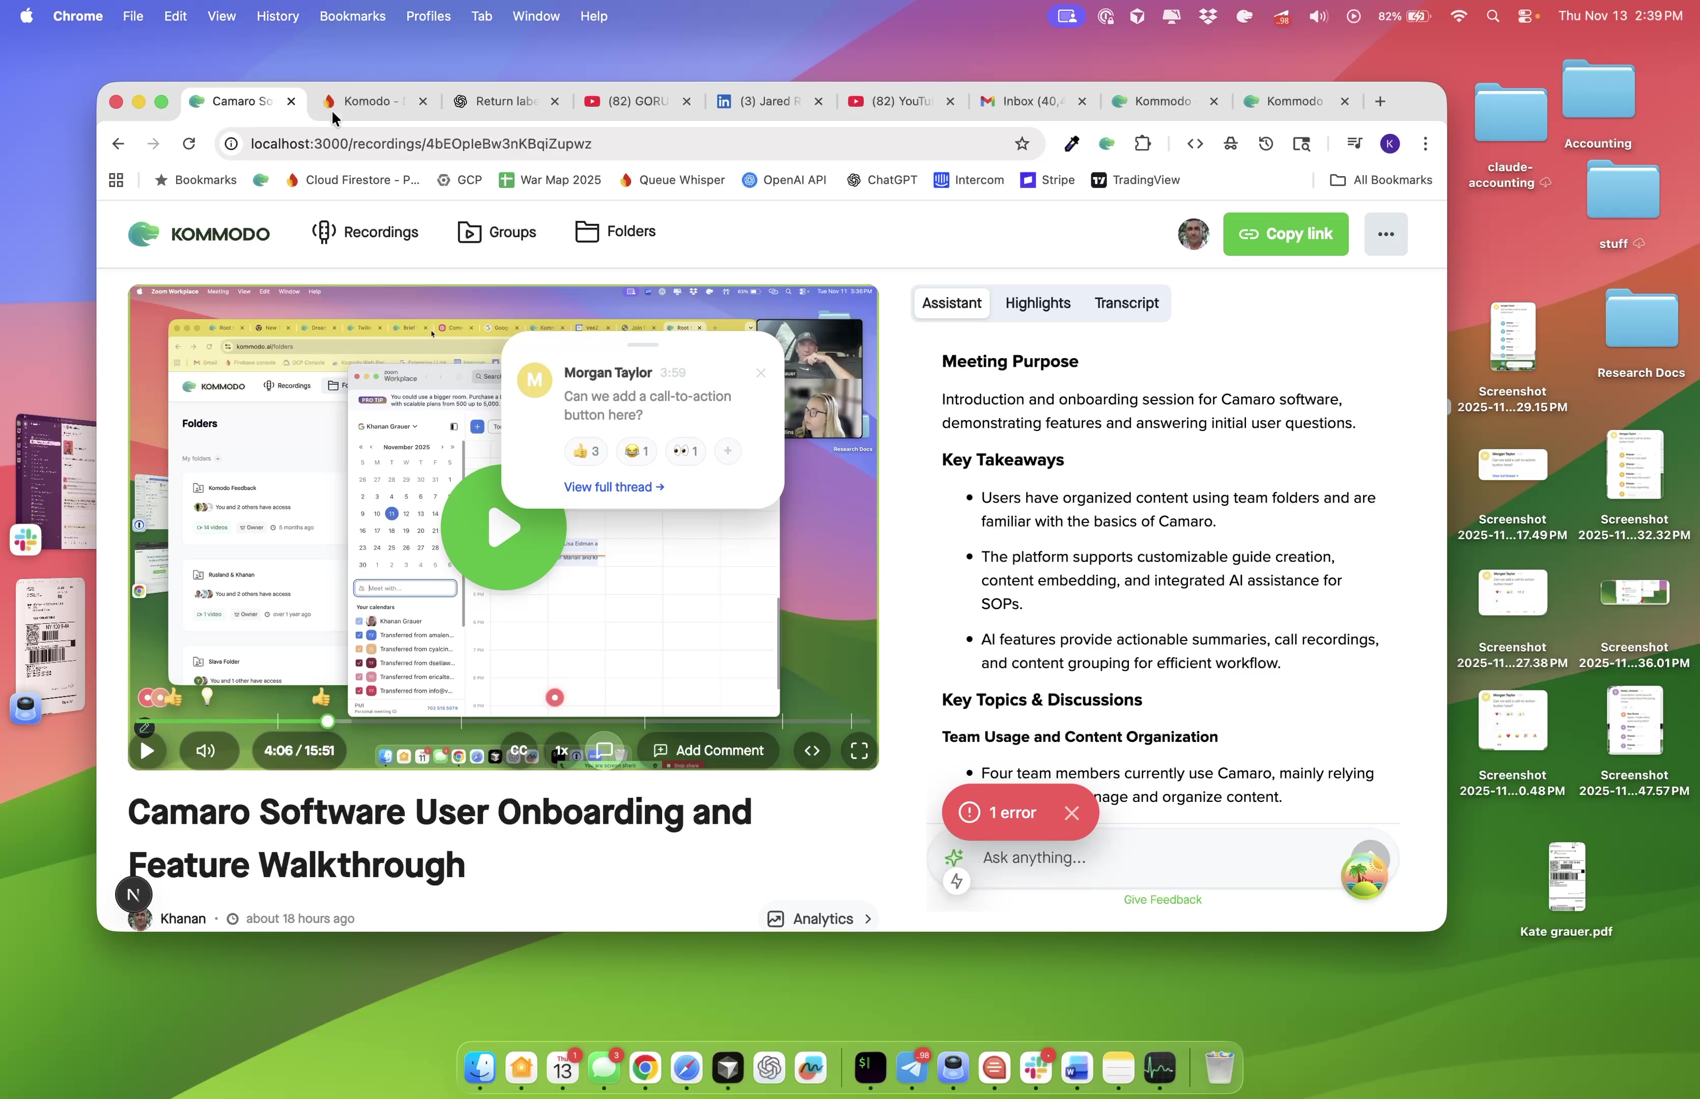
Task: Open the embed code option in player
Action: pyautogui.click(x=812, y=751)
